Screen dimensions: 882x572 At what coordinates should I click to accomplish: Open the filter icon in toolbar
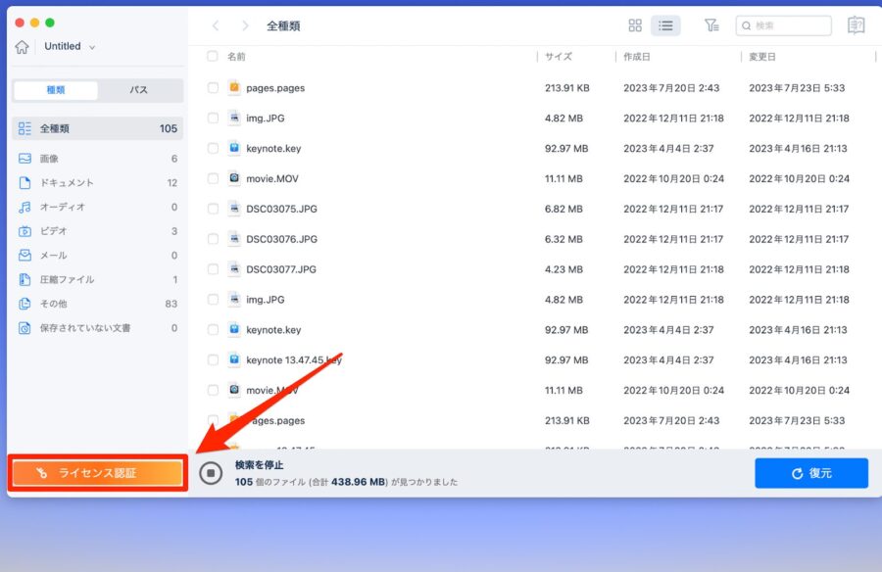pyautogui.click(x=711, y=25)
